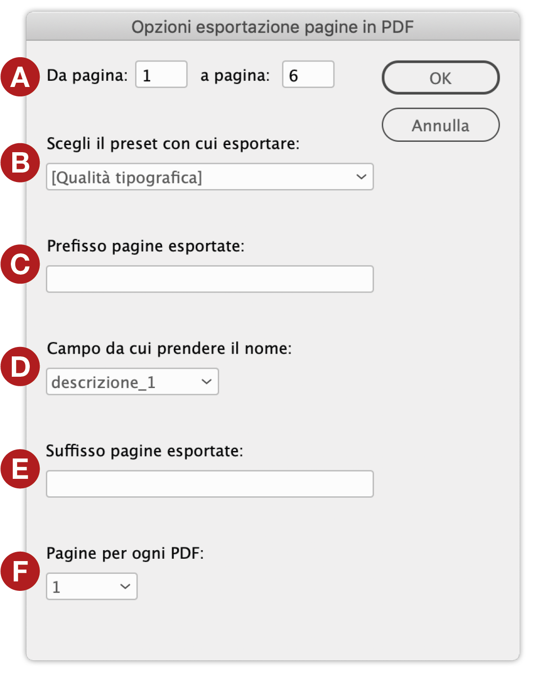Image resolution: width=538 pixels, height=675 pixels.
Task: Click the red badge labeled B
Action: [20, 163]
